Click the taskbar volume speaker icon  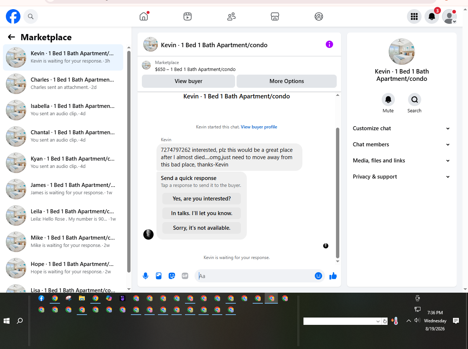pos(417,320)
